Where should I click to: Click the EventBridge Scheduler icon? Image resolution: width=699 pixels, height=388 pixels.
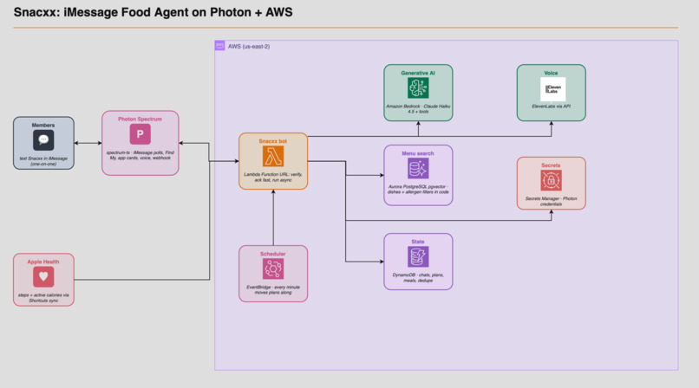[273, 268]
